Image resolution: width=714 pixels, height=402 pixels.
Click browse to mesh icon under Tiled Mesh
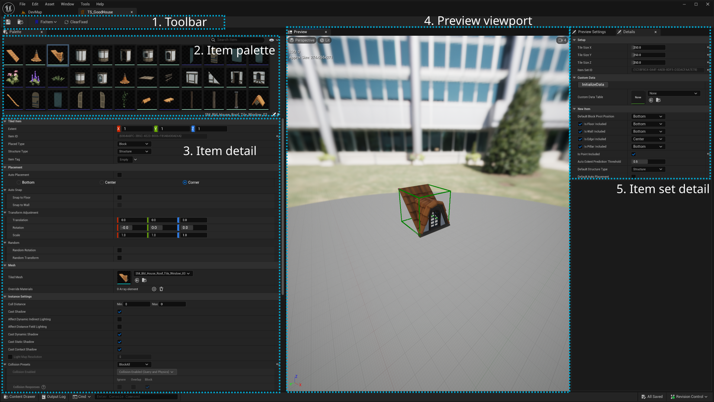144,280
